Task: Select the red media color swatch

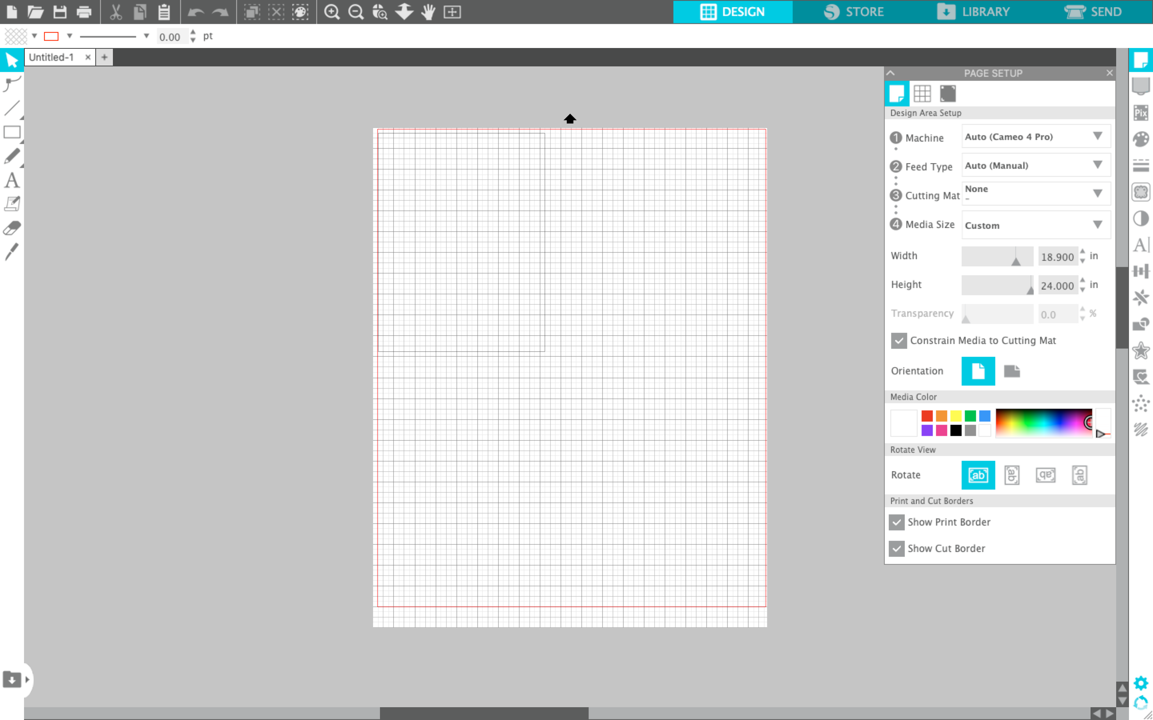Action: [927, 415]
